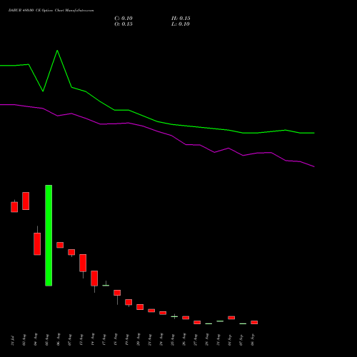The width and height of the screenshot is (357, 357).
Task: Click the "01 Sep" axis date label
Action: (230, 339)
